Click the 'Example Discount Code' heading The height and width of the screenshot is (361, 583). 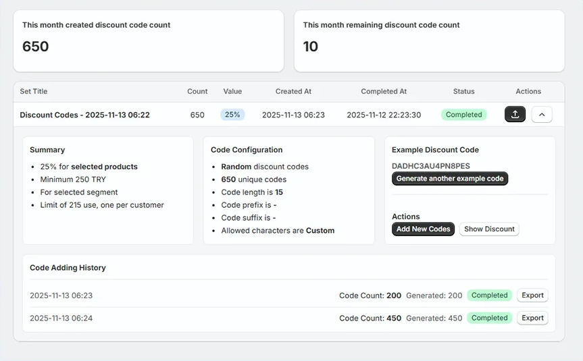click(x=435, y=150)
